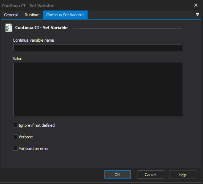Switch to the General tab
Screen dimensions: 203x184
tap(11, 15)
